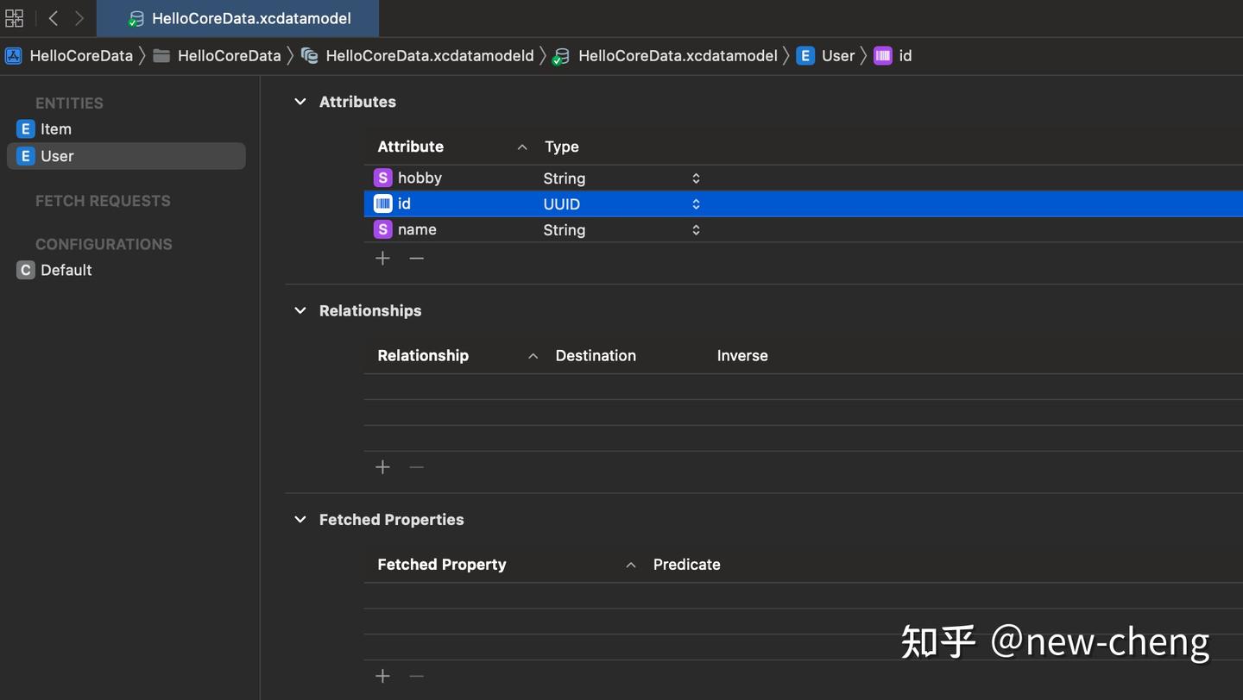Add a relationship with plus button
The image size is (1243, 700).
(382, 467)
